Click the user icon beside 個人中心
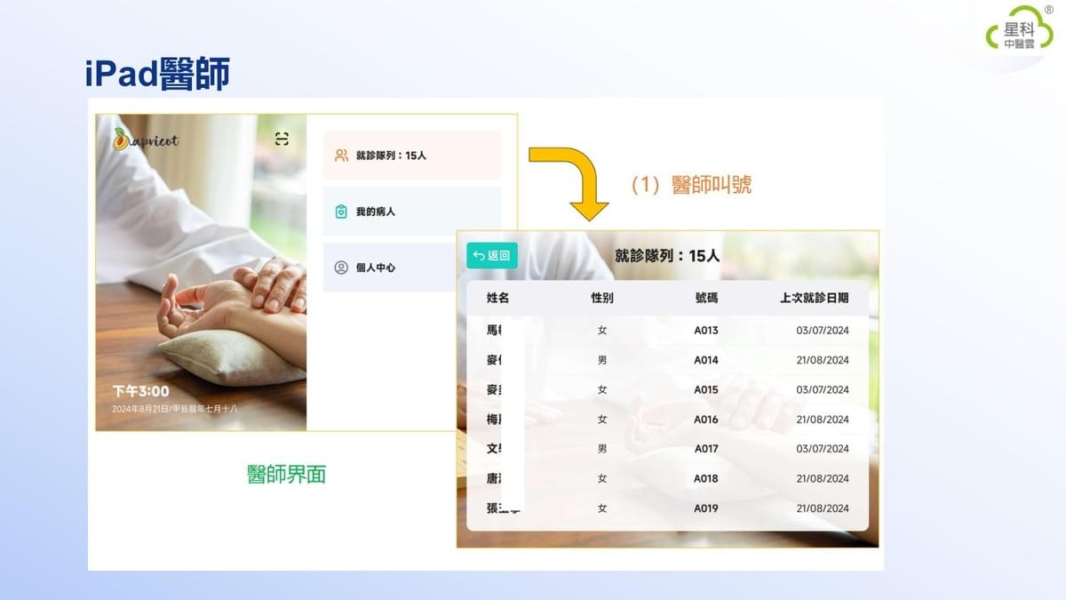The width and height of the screenshot is (1066, 600). click(341, 268)
